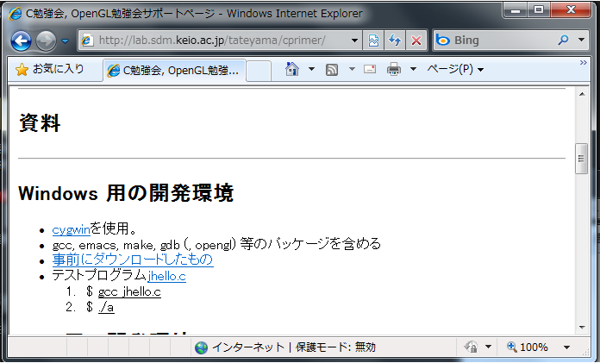Open the 事前にダウンロードしたもの link

coord(132,260)
